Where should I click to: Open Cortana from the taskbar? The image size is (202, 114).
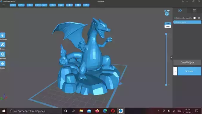click(65, 111)
